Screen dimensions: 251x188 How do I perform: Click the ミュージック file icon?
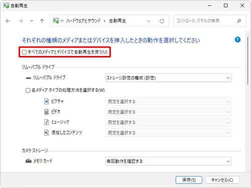(46, 122)
